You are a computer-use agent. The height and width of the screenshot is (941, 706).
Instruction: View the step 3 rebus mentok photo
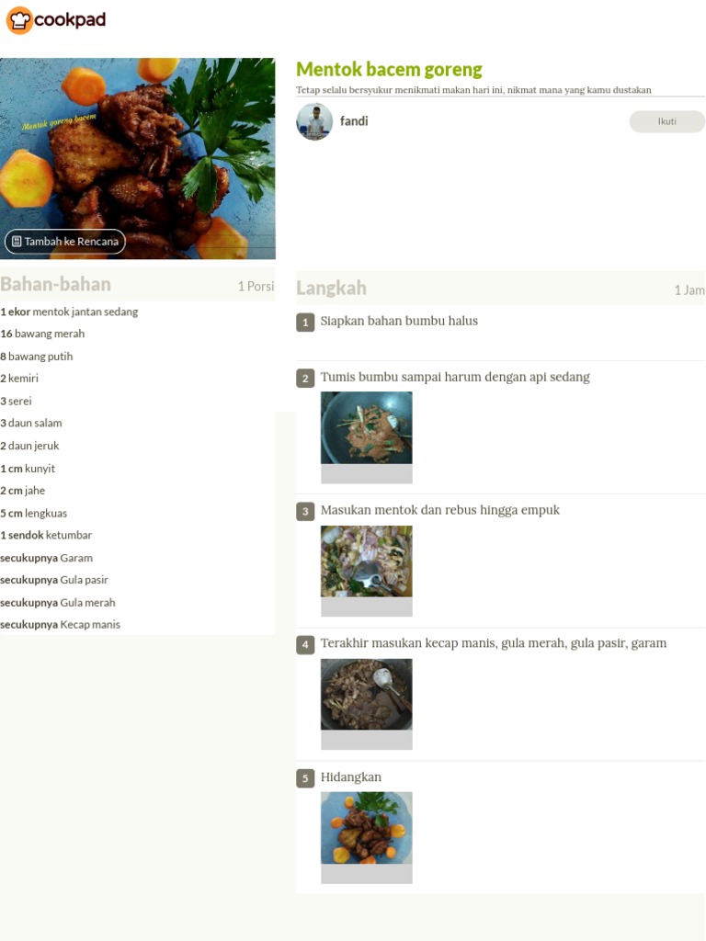click(x=366, y=561)
